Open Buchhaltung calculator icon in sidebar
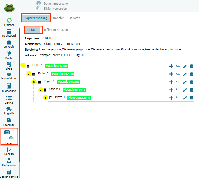The image size is (199, 180). (x=9, y=88)
